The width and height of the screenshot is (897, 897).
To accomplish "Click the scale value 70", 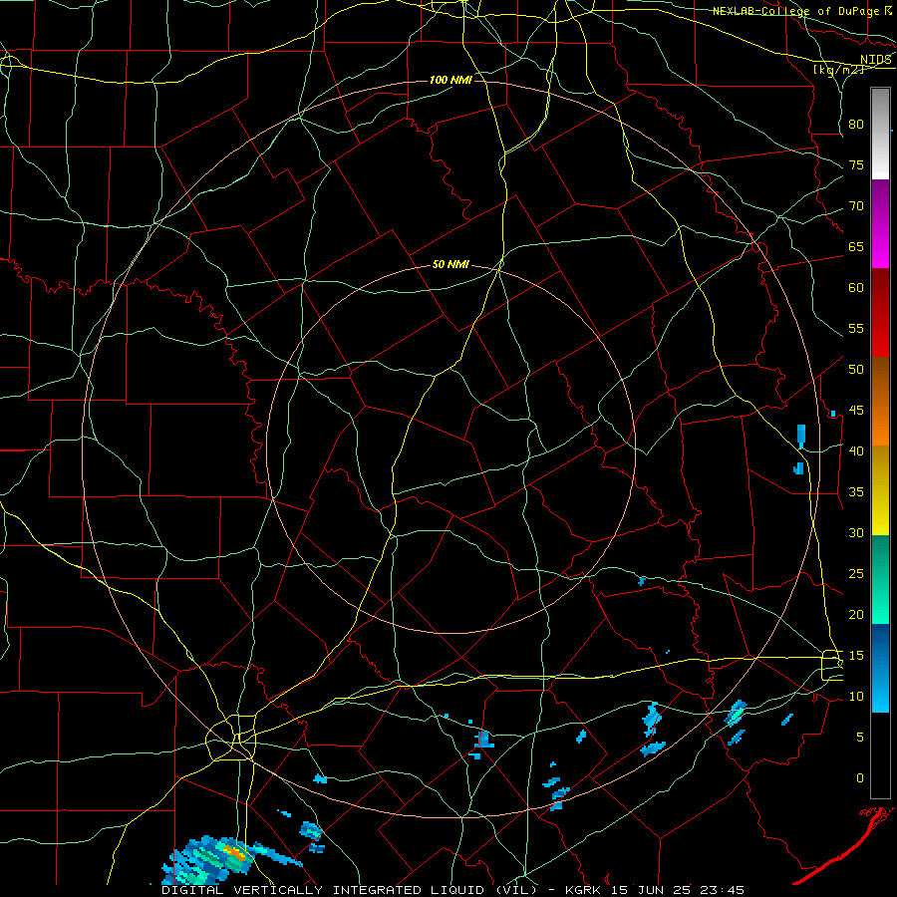I will click(x=856, y=206).
